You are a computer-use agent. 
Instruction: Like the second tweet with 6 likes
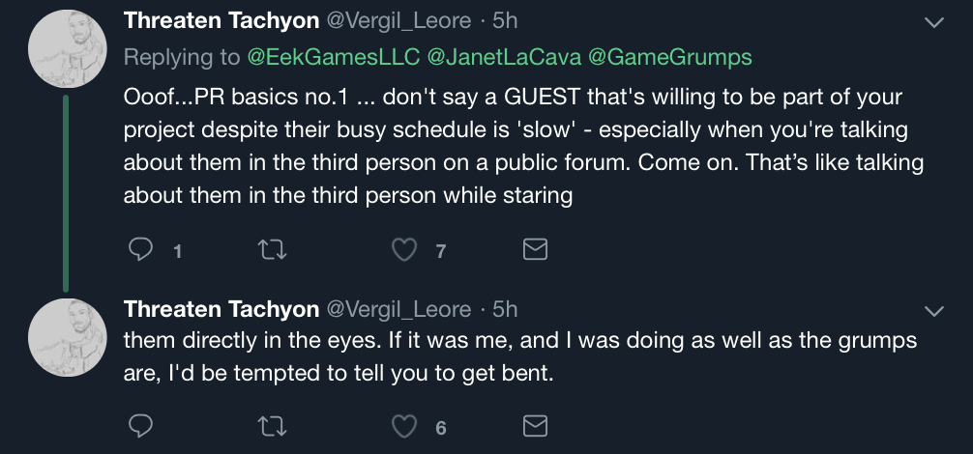(404, 427)
